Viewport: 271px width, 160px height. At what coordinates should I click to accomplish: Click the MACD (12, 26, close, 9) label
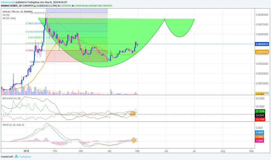pyautogui.click(x=13, y=125)
